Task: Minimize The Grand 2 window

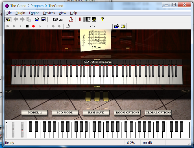Action: (166, 5)
